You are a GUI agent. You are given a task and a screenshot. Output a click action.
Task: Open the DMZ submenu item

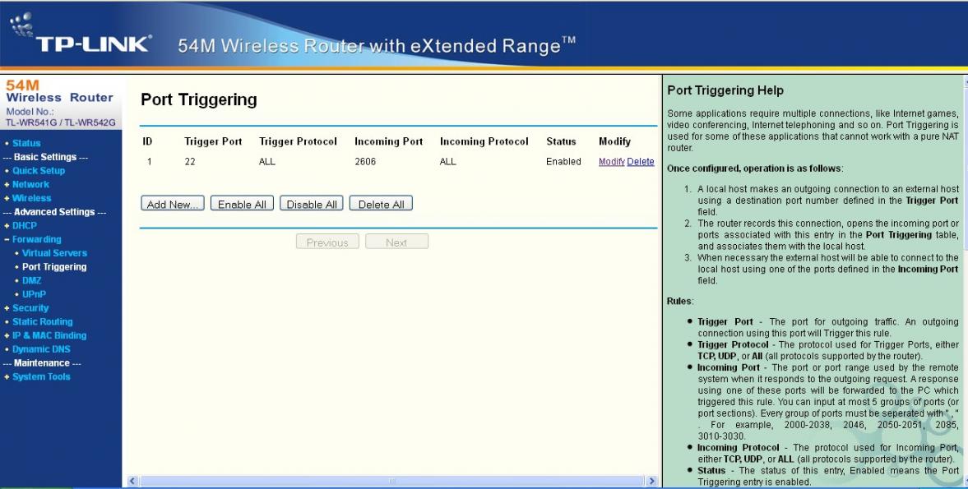pos(31,280)
